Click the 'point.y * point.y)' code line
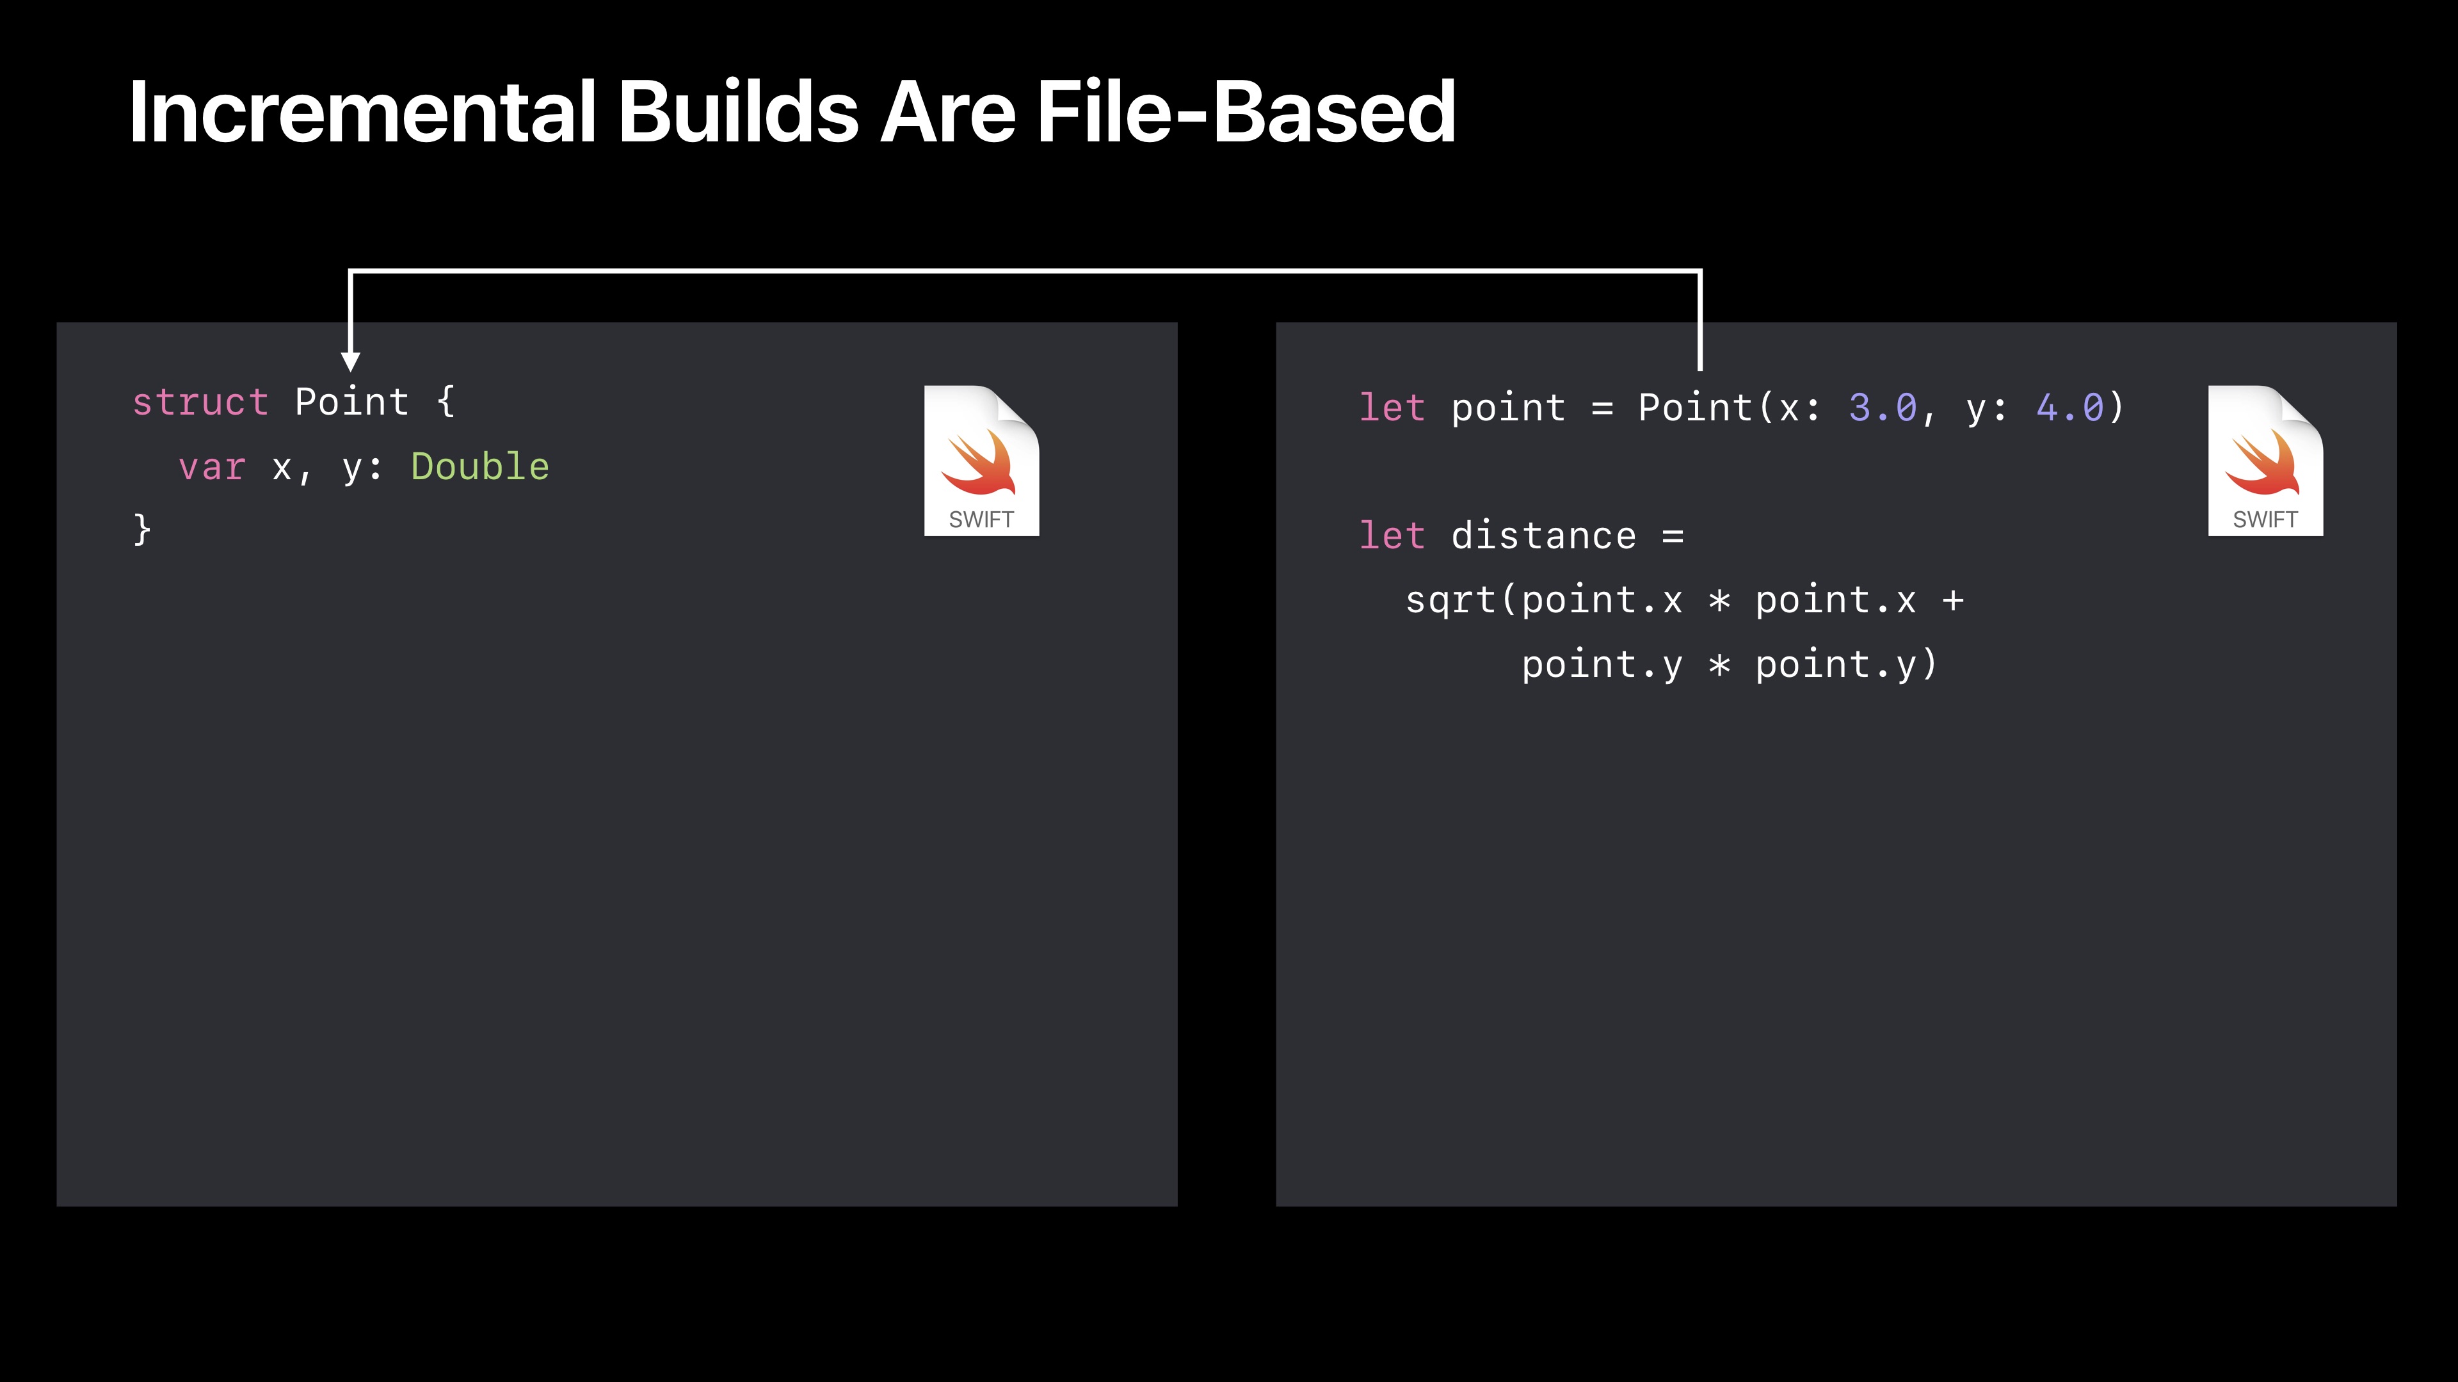2458x1382 pixels. pyautogui.click(x=1729, y=665)
